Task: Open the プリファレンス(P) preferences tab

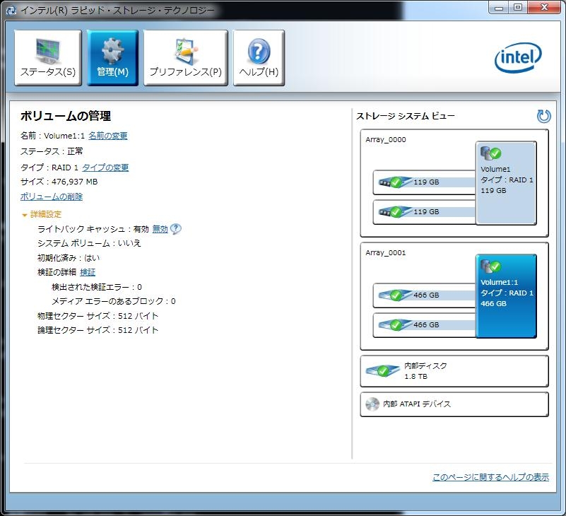Action: click(x=186, y=58)
